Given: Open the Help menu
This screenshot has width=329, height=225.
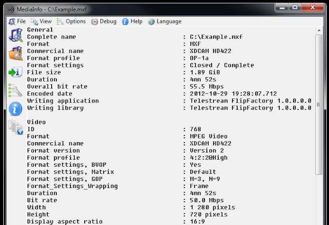Looking at the screenshot, I should (x=132, y=21).
